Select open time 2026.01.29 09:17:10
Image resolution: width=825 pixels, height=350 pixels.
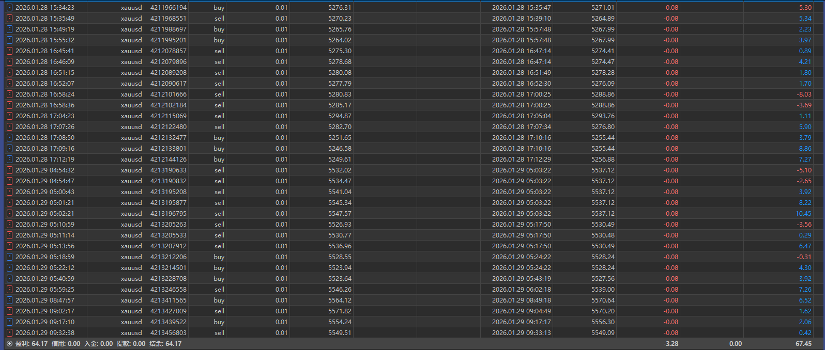pyautogui.click(x=45, y=322)
